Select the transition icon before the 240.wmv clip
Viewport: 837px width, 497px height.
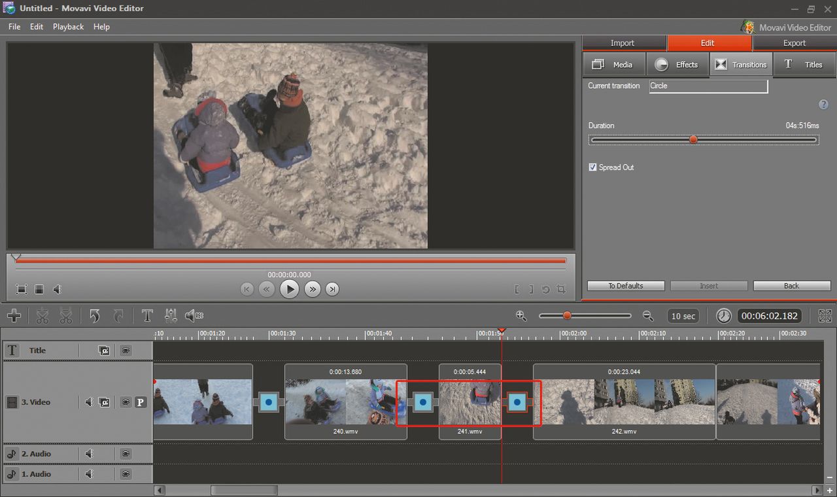(268, 402)
